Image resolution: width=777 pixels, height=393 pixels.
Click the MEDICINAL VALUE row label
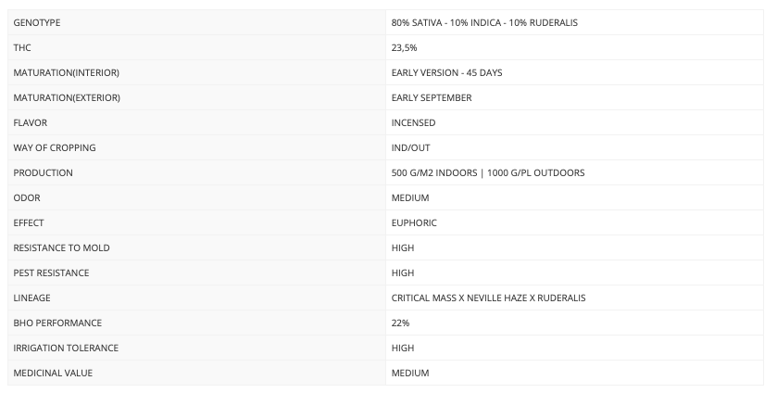pos(53,373)
